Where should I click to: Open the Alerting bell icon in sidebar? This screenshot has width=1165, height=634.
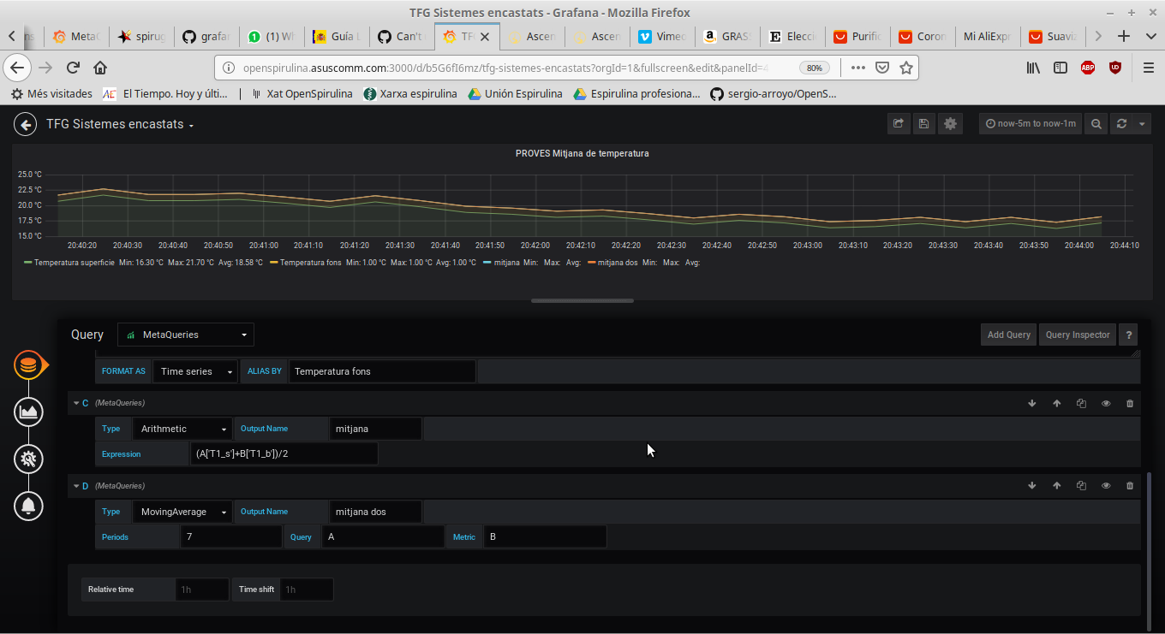tap(28, 506)
